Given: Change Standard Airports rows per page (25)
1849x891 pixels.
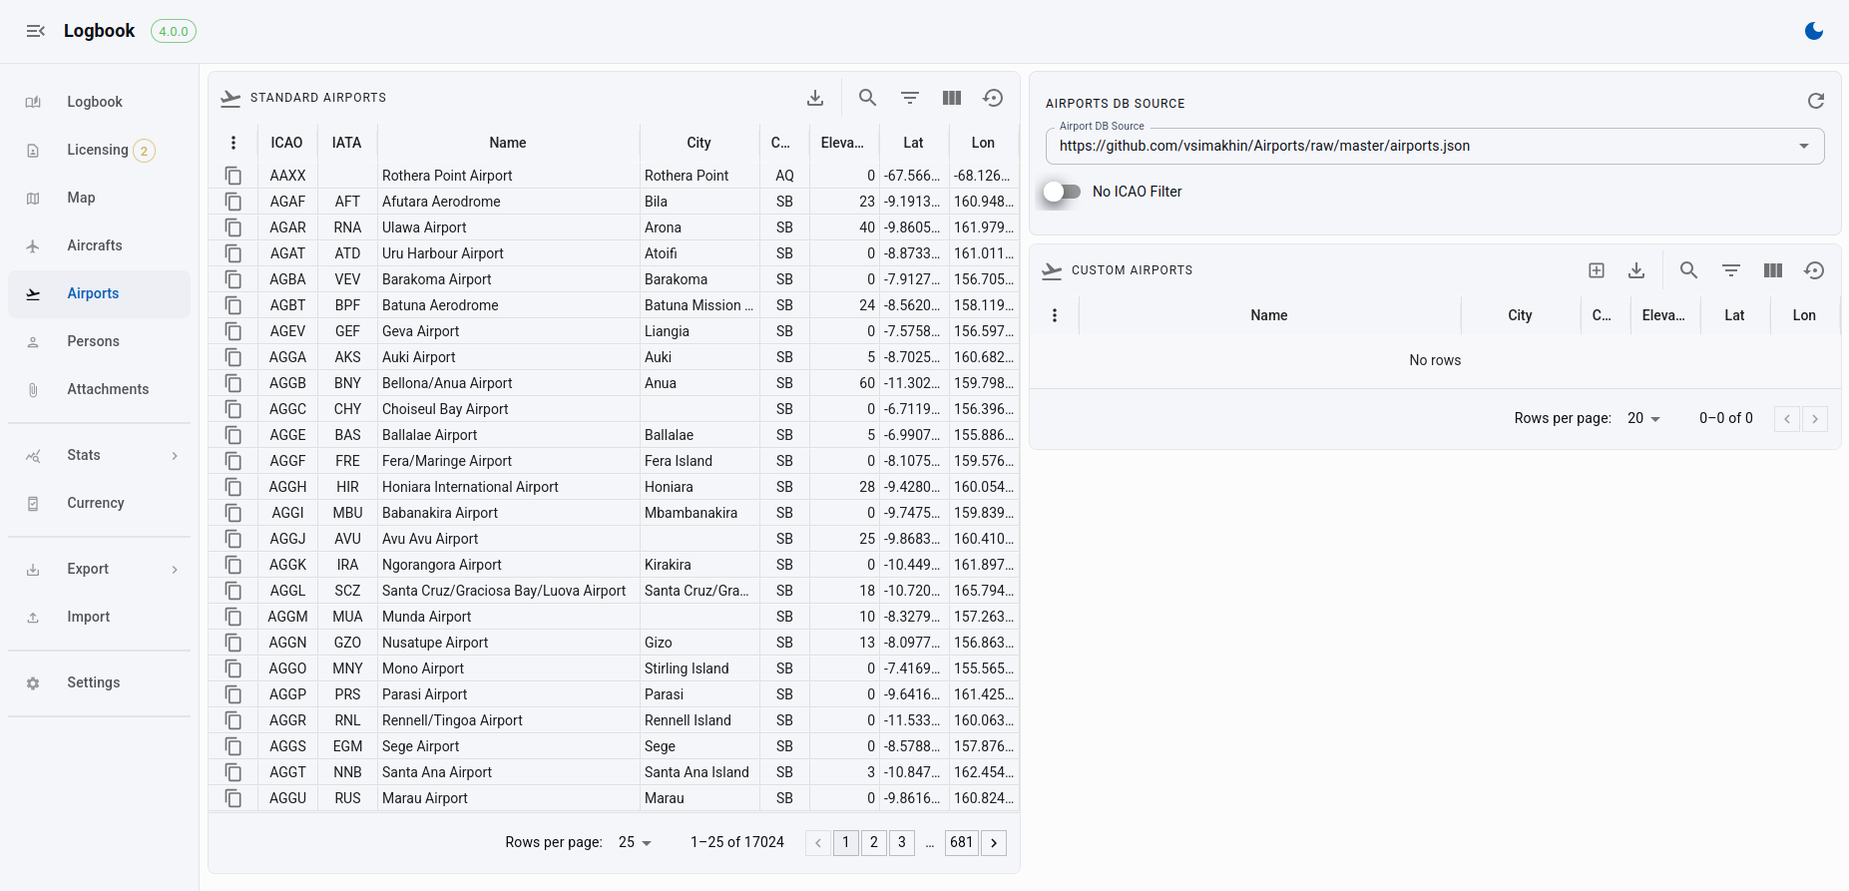Looking at the screenshot, I should point(635,842).
